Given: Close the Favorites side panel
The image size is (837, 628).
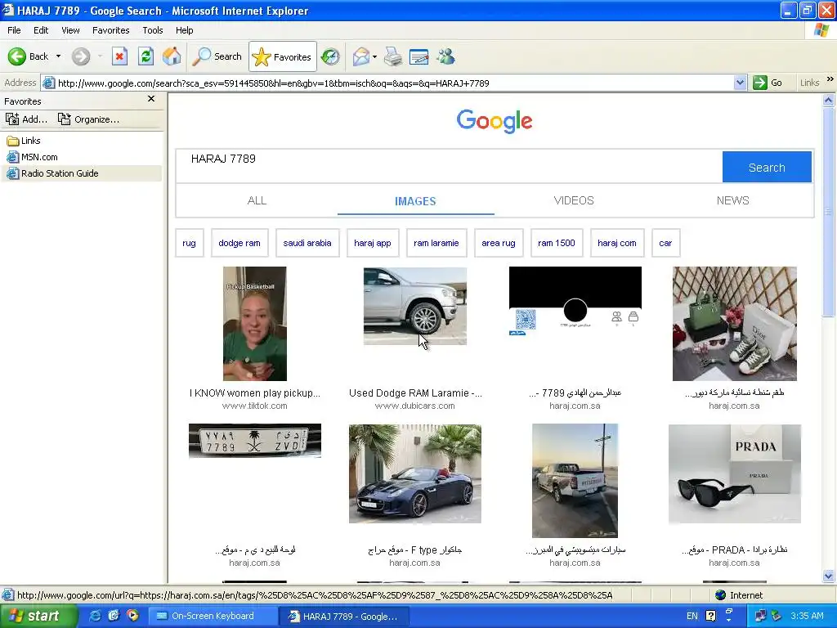Looking at the screenshot, I should tap(151, 99).
